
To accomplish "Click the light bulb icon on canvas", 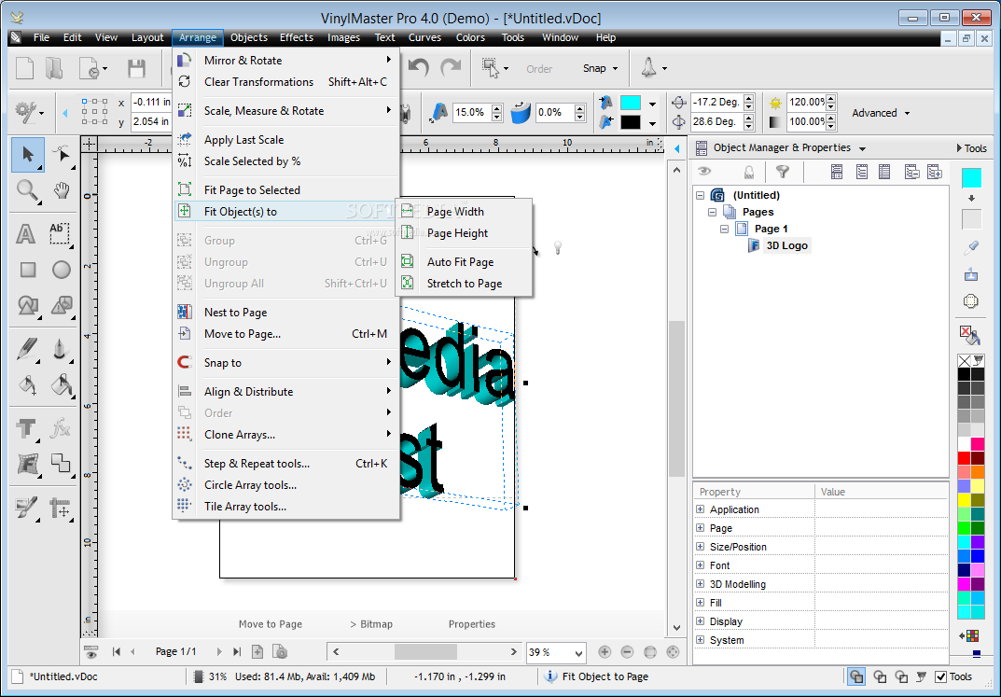I will pos(558,247).
